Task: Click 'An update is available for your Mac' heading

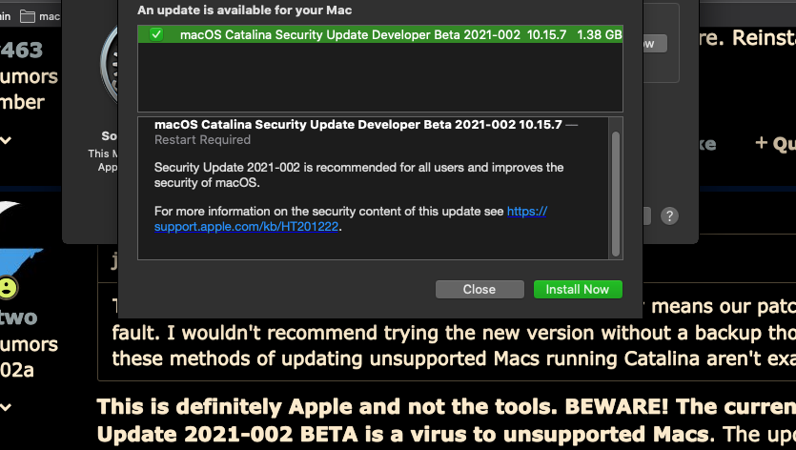Action: pyautogui.click(x=245, y=10)
